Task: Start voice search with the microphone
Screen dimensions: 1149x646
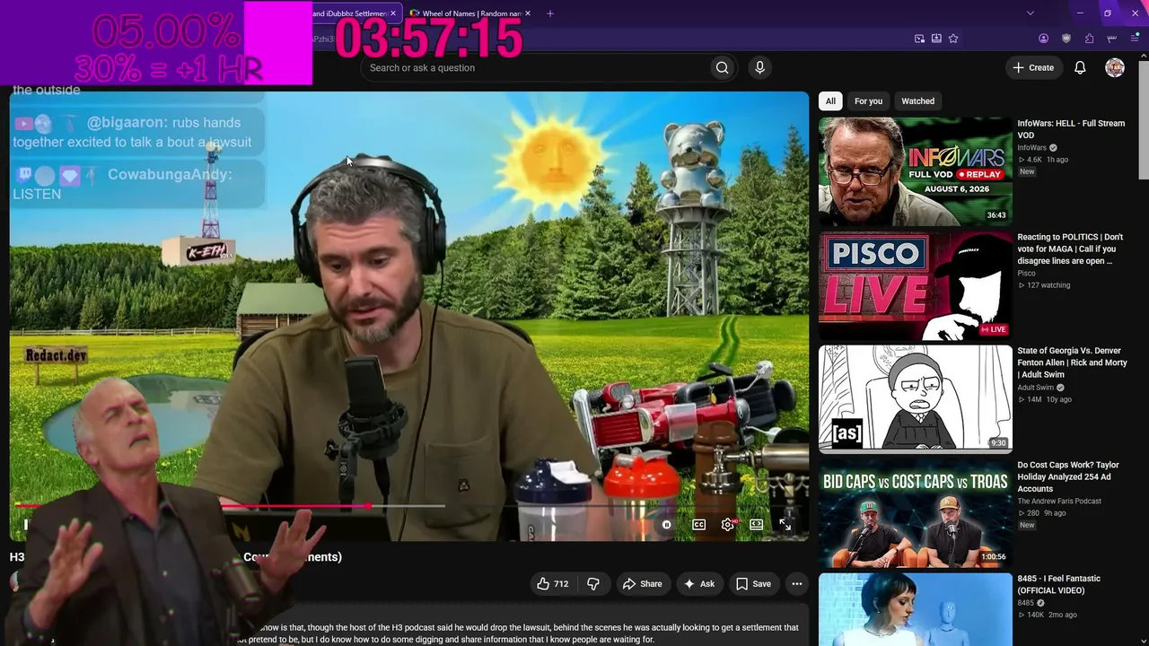Action: 759,67
